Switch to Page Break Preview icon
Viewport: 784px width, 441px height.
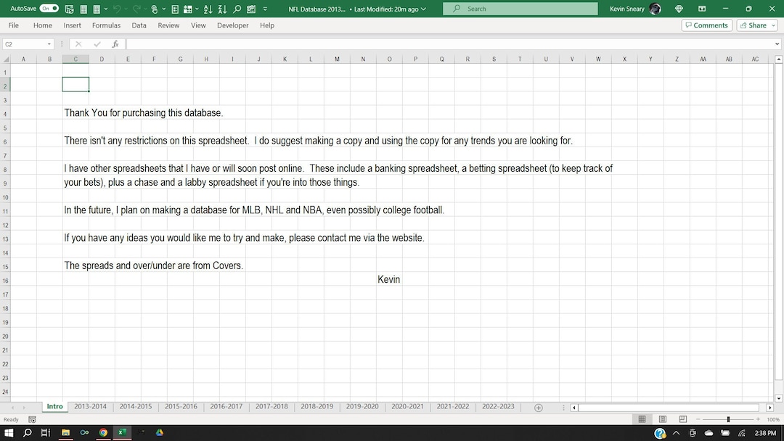coord(682,419)
